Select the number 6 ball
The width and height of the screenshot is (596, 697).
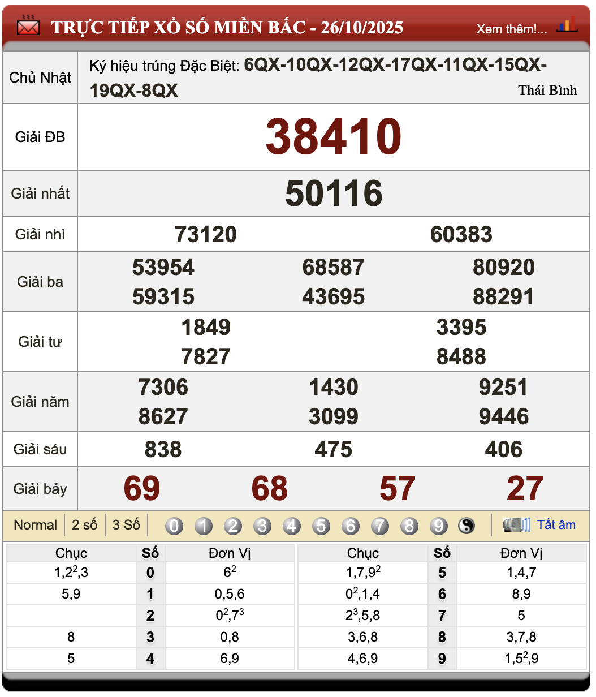[x=351, y=526]
